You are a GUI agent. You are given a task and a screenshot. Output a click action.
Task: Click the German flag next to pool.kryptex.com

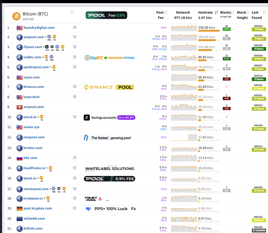20,209
